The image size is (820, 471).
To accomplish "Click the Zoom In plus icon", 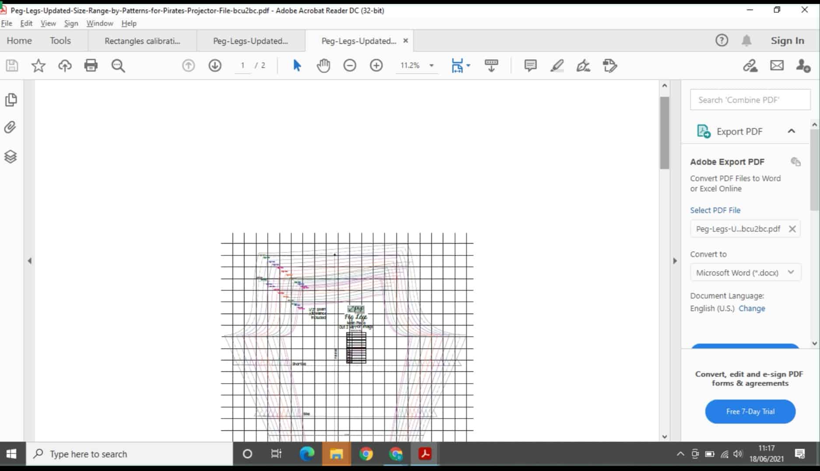I will 376,66.
